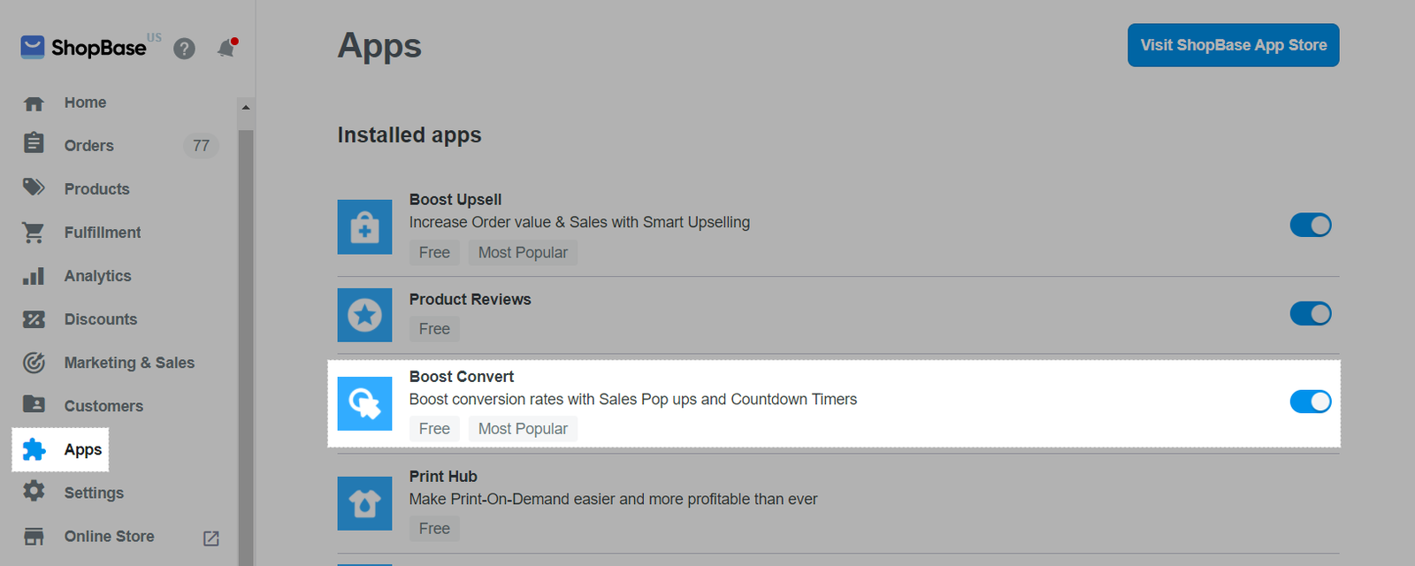Select Analytics in the sidebar

coord(97,276)
